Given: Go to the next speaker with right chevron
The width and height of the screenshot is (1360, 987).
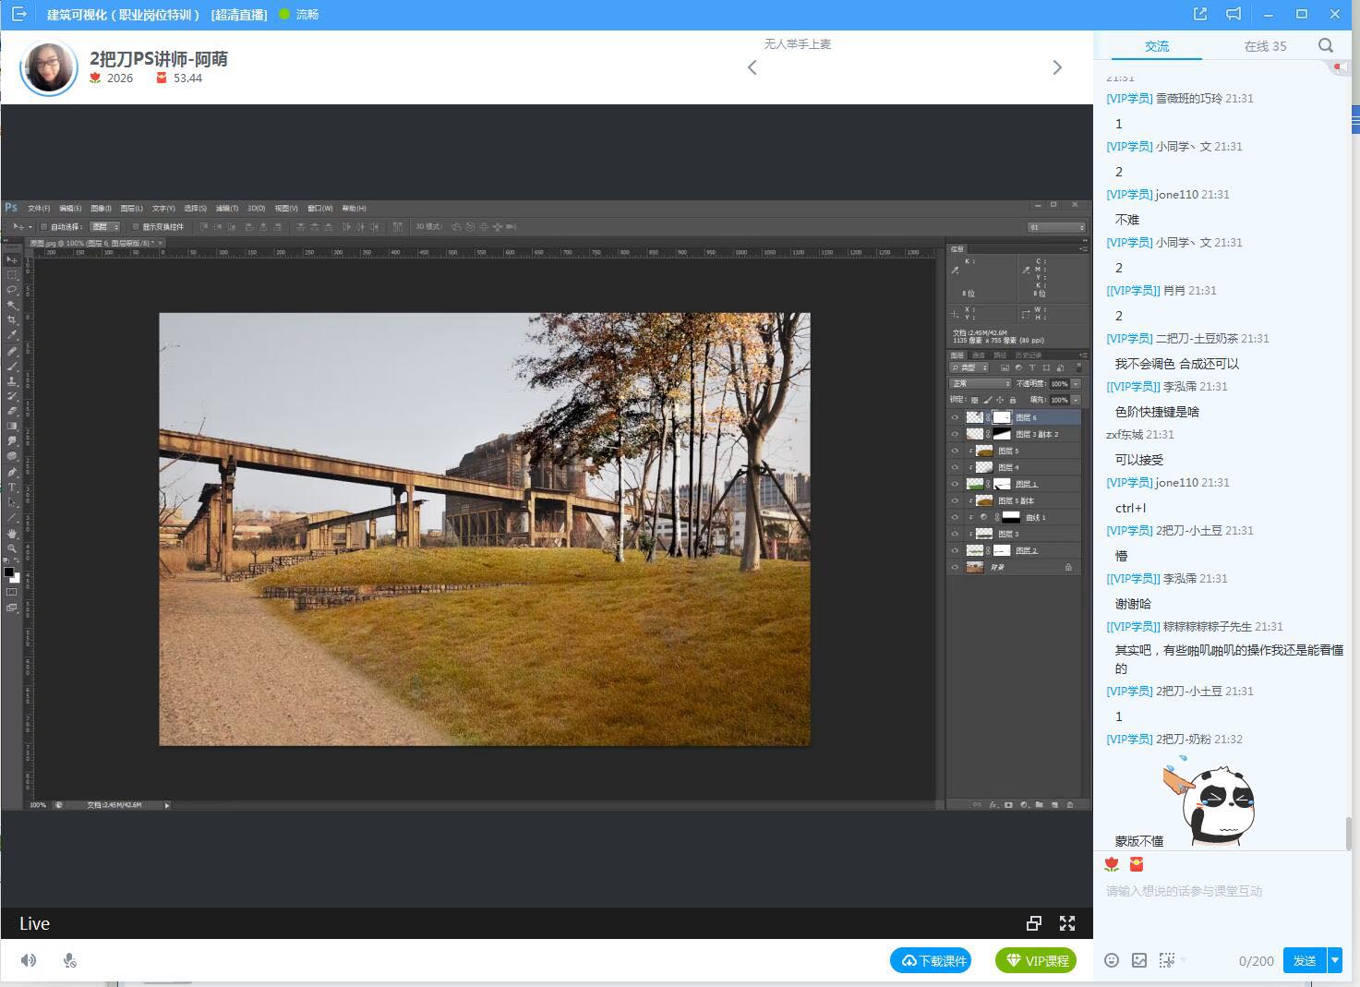Looking at the screenshot, I should (x=1057, y=67).
